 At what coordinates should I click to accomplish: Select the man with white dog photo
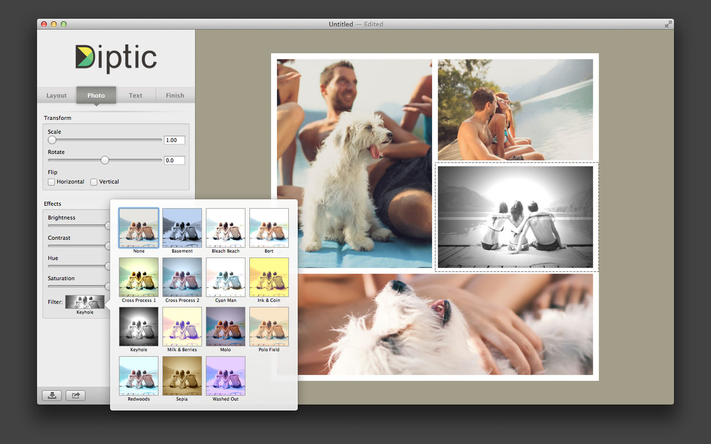click(x=354, y=163)
